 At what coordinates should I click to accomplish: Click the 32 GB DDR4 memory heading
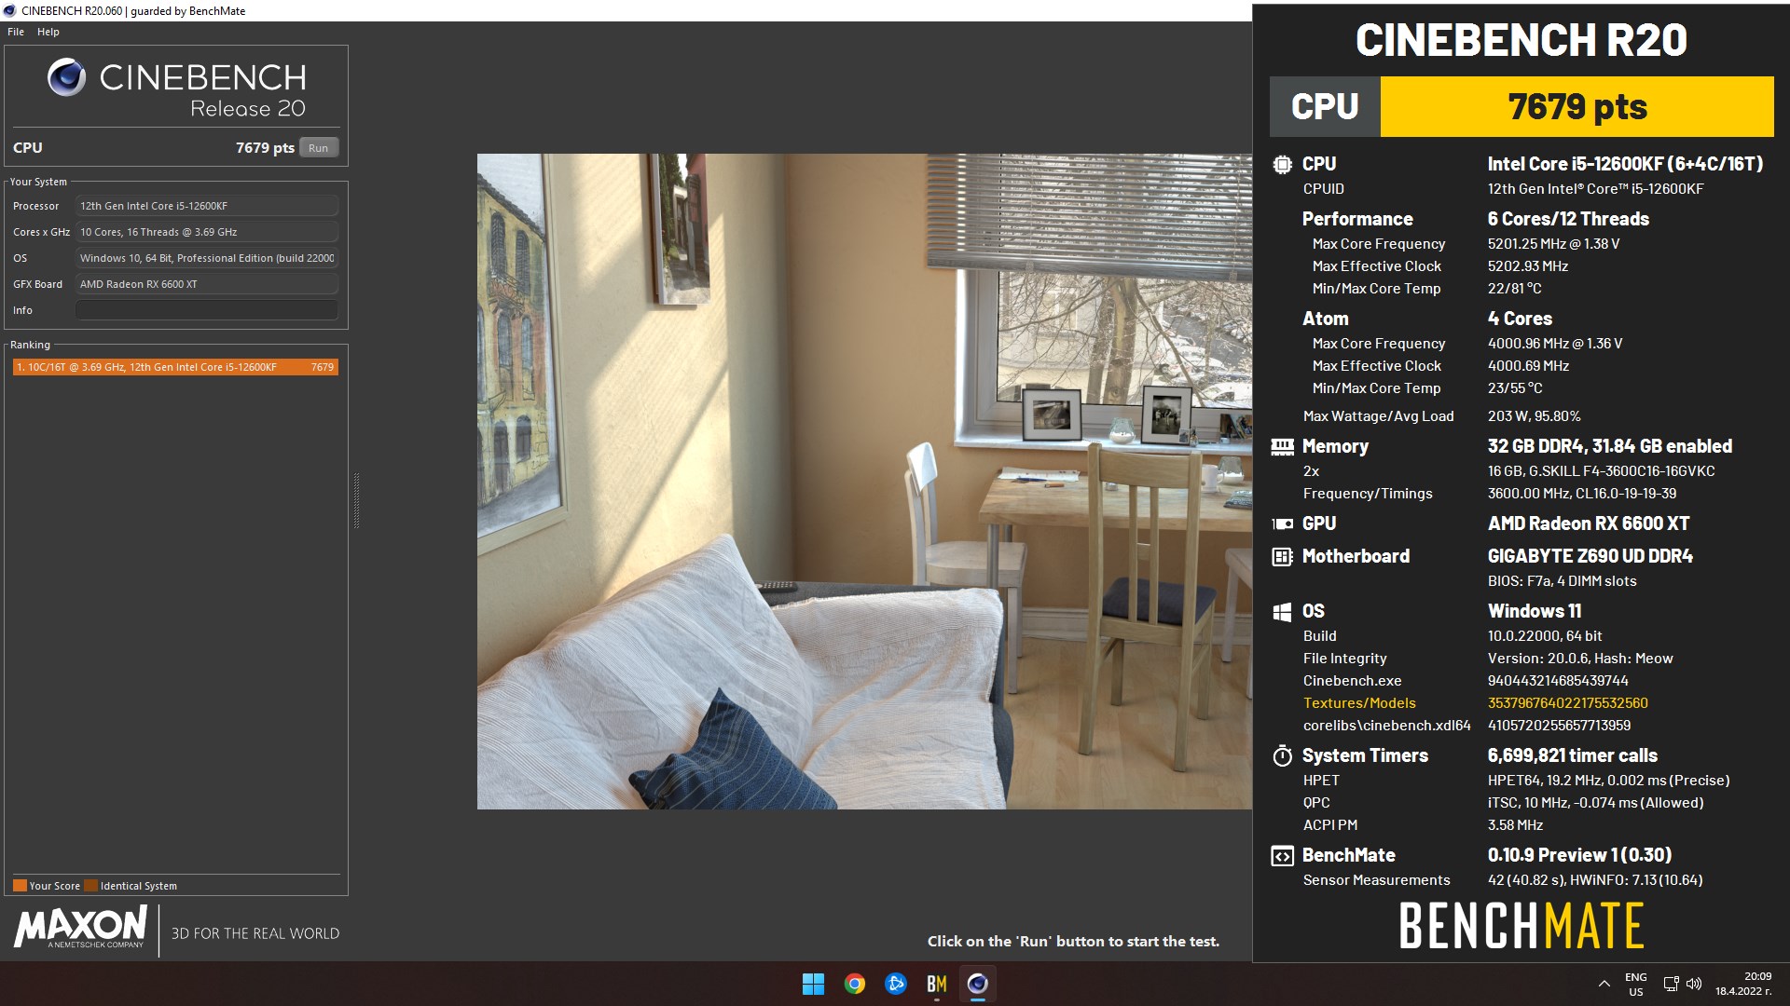click(x=1609, y=446)
